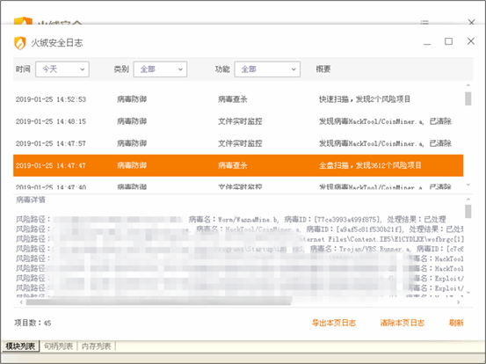Minimize the security log window
This screenshot has width=486, height=364.
tap(427, 42)
